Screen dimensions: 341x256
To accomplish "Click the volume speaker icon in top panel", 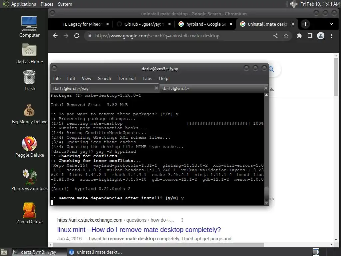I will click(294, 4).
